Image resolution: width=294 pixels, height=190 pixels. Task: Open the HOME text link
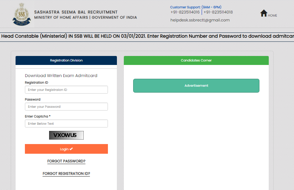pos(273,16)
